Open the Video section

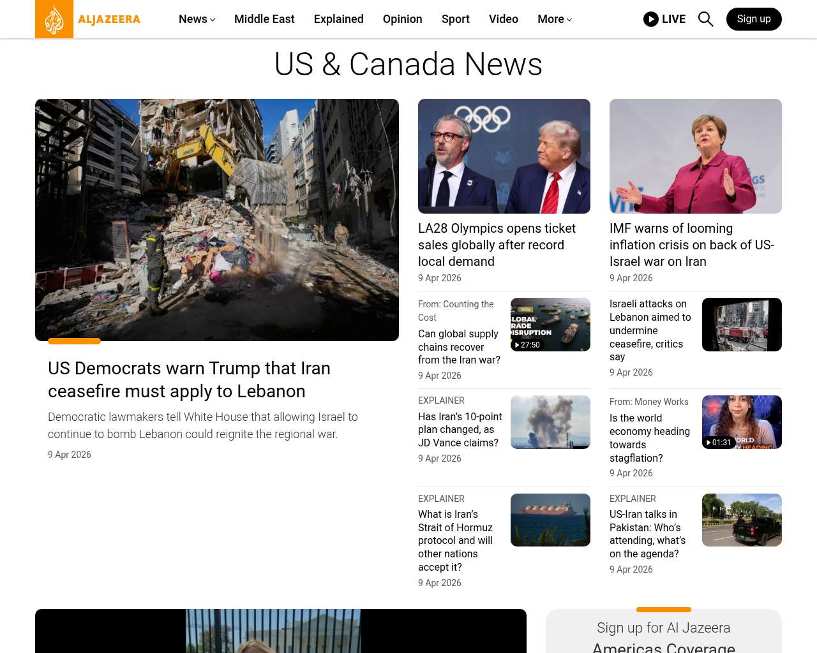504,19
